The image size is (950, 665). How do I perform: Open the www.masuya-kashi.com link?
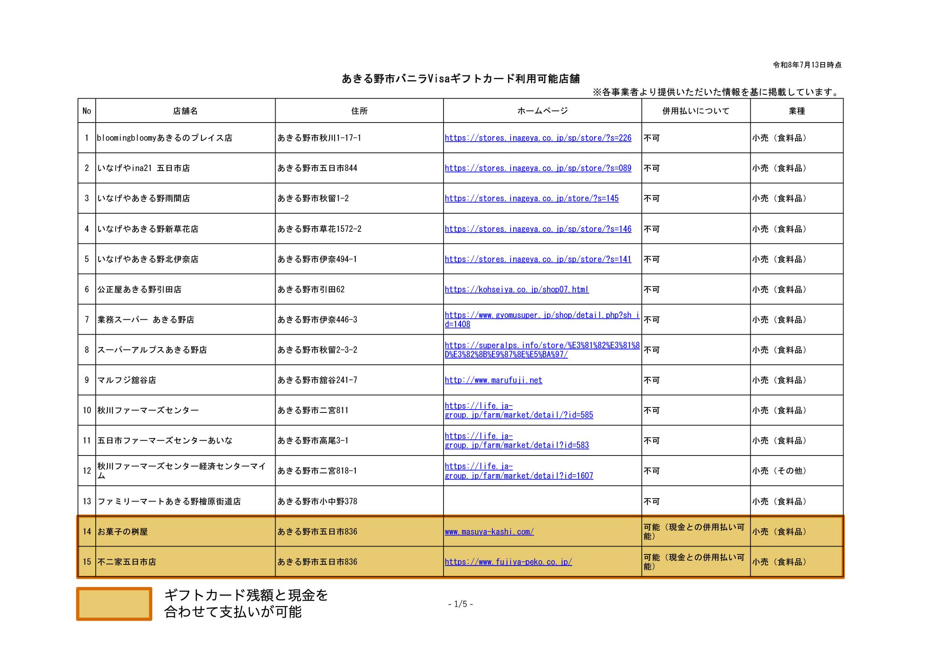tap(489, 532)
